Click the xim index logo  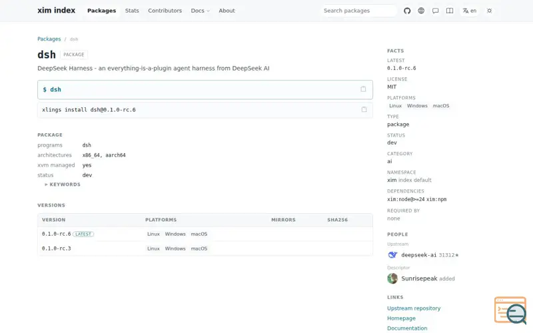click(x=57, y=11)
